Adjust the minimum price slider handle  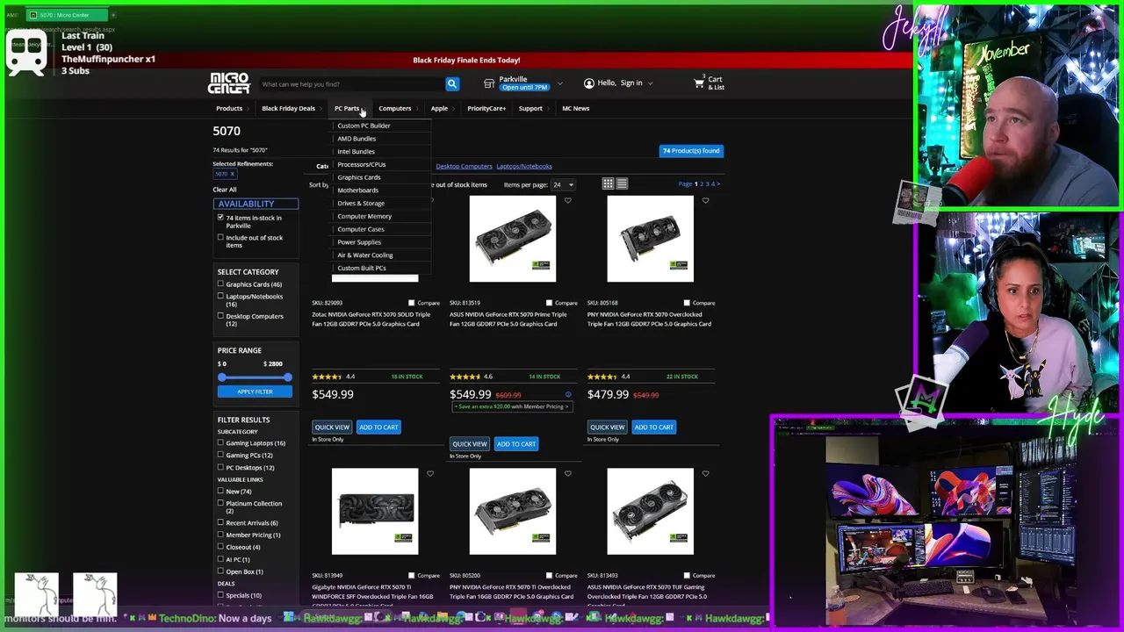(222, 377)
